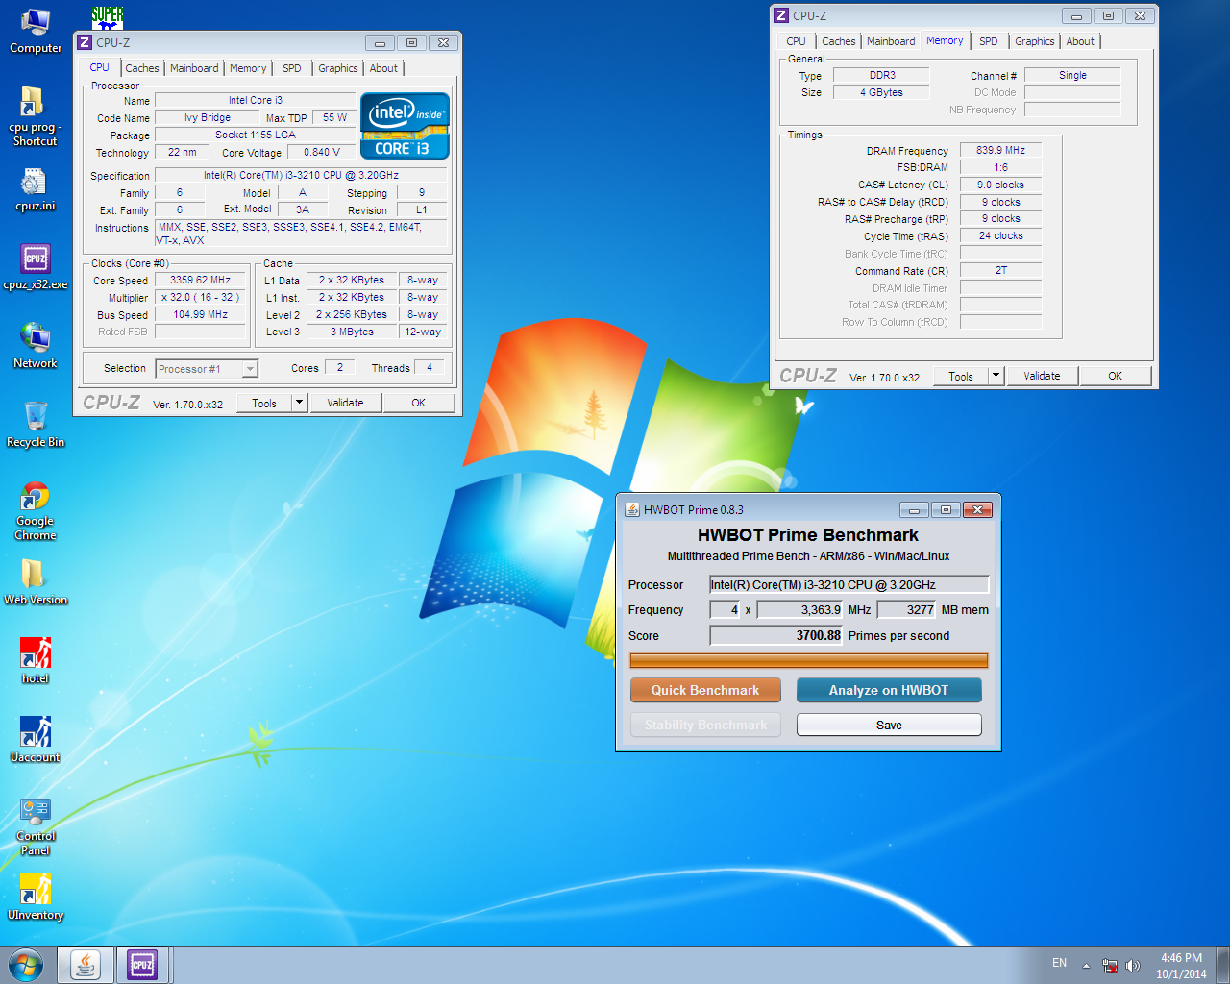This screenshot has width=1230, height=984.
Task: Click the DRAM Frequency 839.9 MHz value
Action: point(1000,150)
